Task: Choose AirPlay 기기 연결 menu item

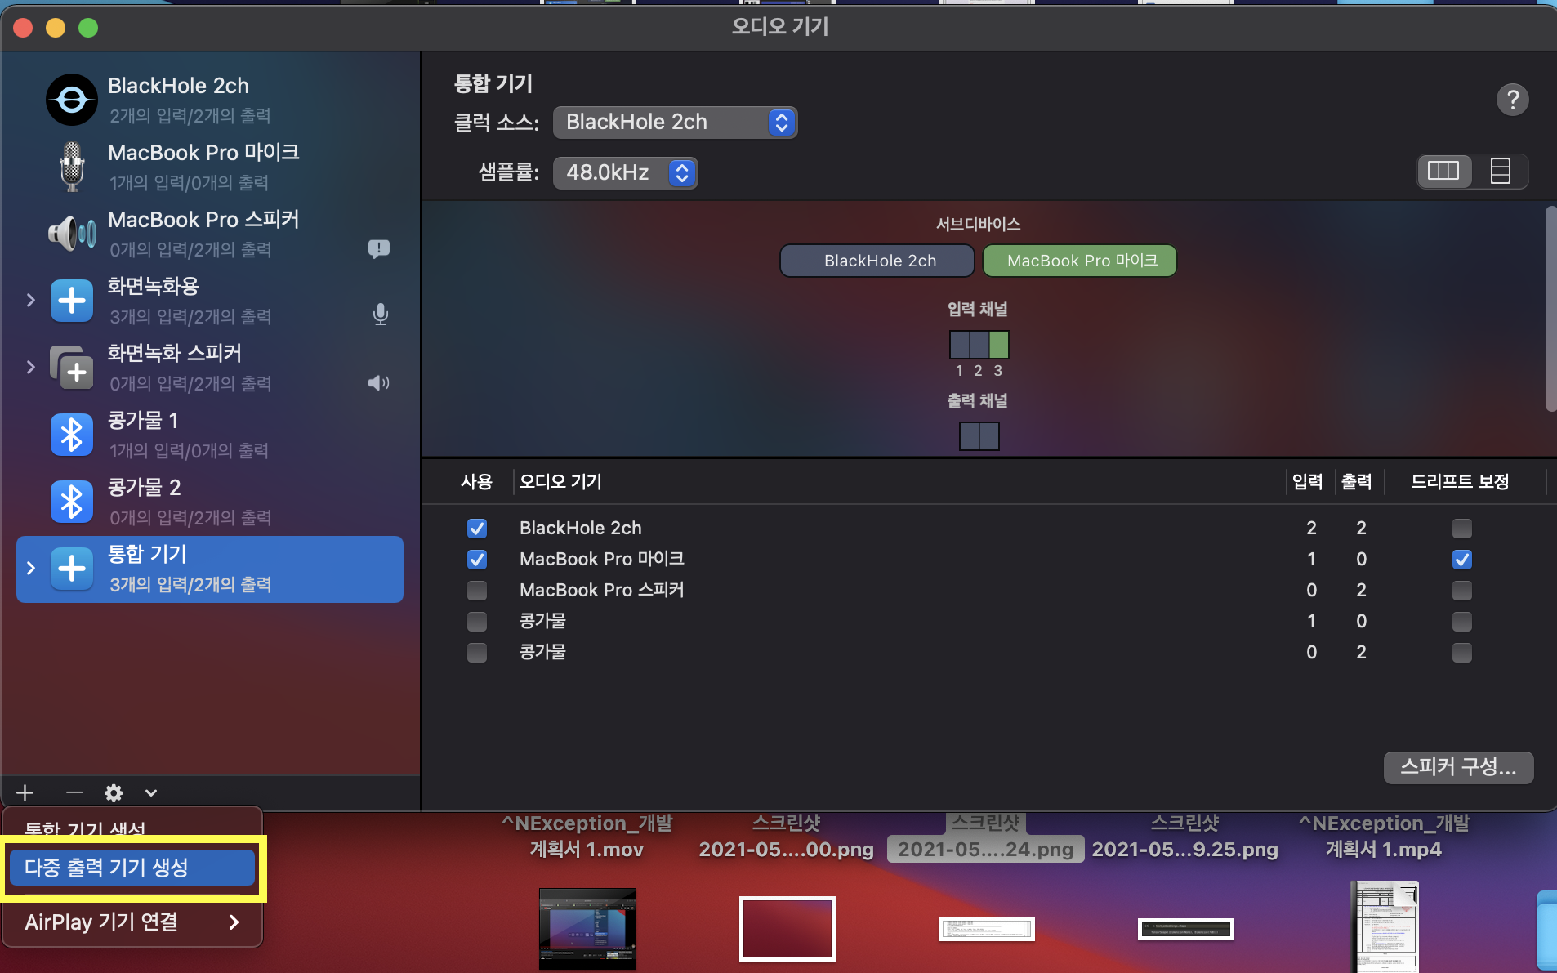Action: tap(132, 922)
